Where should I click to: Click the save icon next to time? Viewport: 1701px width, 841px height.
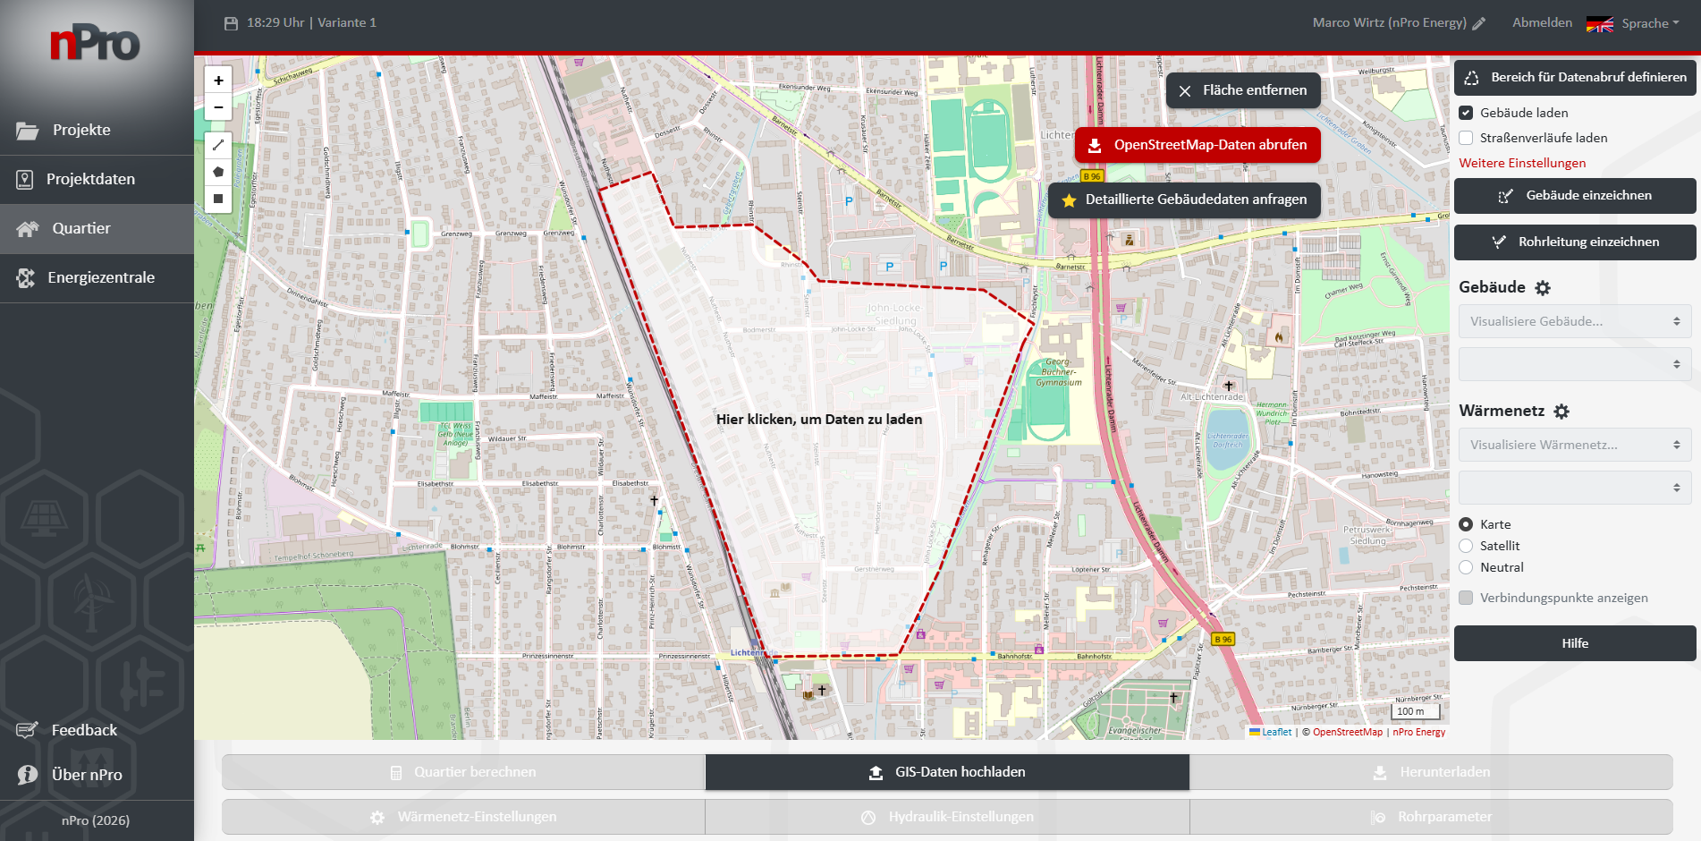tap(231, 23)
